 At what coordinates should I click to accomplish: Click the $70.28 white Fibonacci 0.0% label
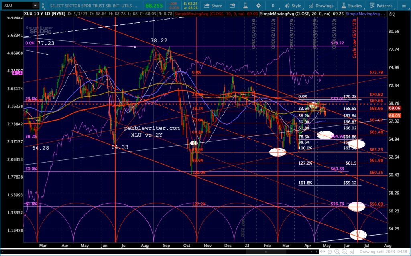(350, 97)
